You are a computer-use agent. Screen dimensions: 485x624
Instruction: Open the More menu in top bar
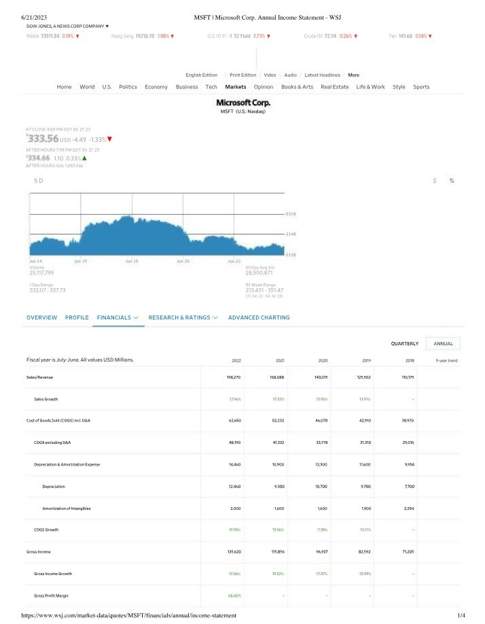(x=353, y=75)
